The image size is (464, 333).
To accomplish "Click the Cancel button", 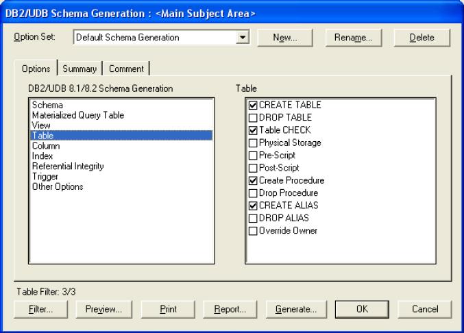I will click(x=425, y=309).
